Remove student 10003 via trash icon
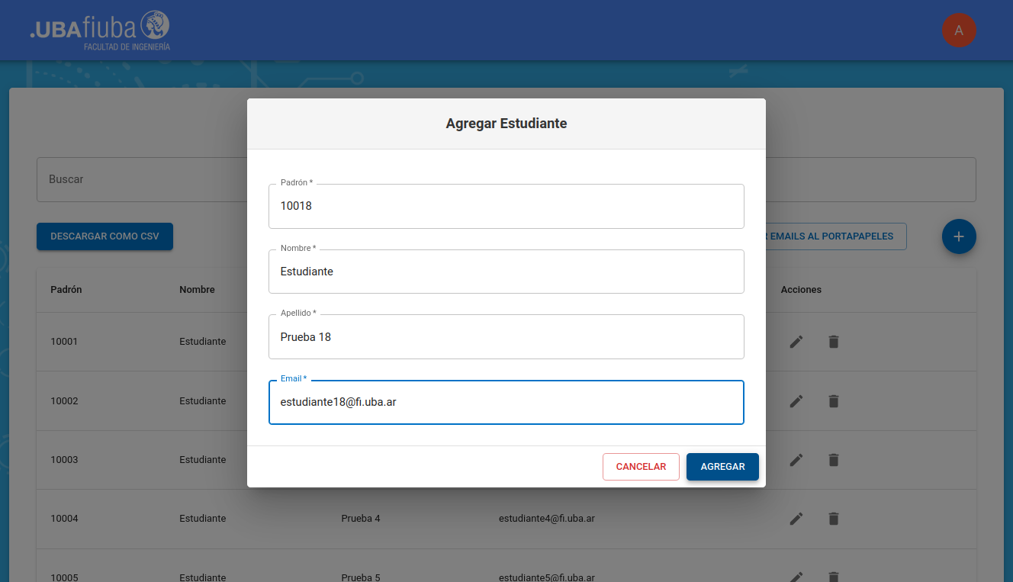Image resolution: width=1013 pixels, height=582 pixels. tap(833, 460)
